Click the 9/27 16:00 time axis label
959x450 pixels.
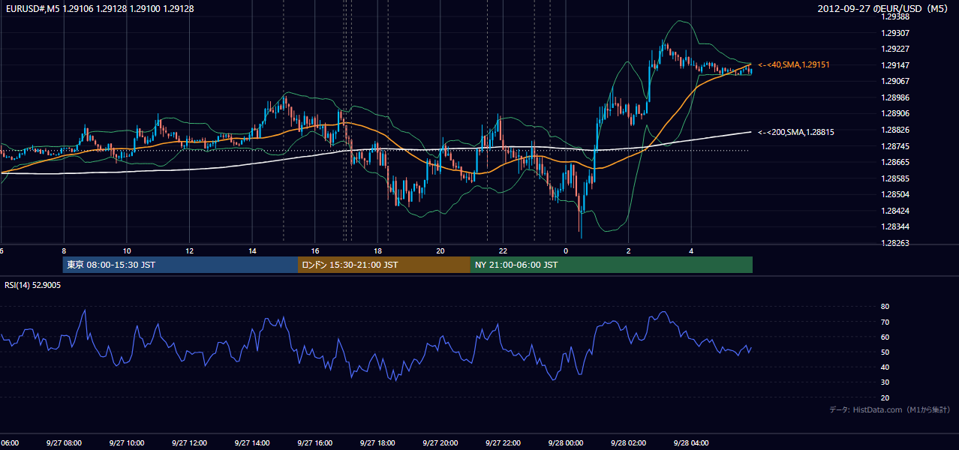point(314,443)
